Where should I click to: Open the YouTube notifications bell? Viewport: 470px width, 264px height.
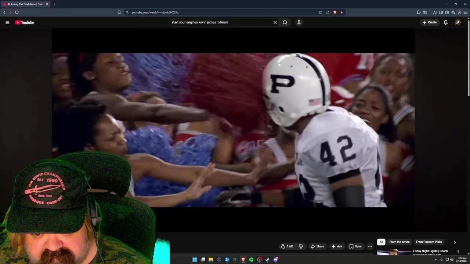[x=445, y=22]
